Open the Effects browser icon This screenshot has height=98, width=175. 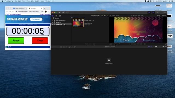click(x=163, y=47)
